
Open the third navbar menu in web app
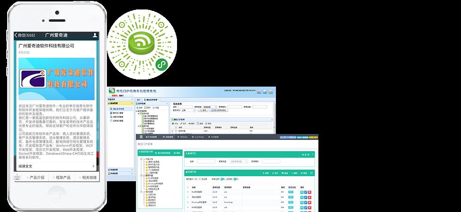(x=182, y=137)
